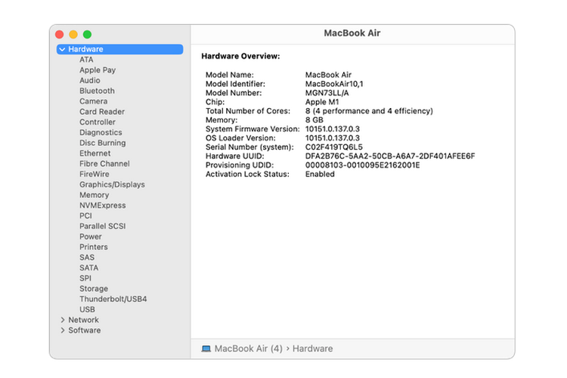
Task: Click the laptop icon in path bar
Action: point(206,349)
